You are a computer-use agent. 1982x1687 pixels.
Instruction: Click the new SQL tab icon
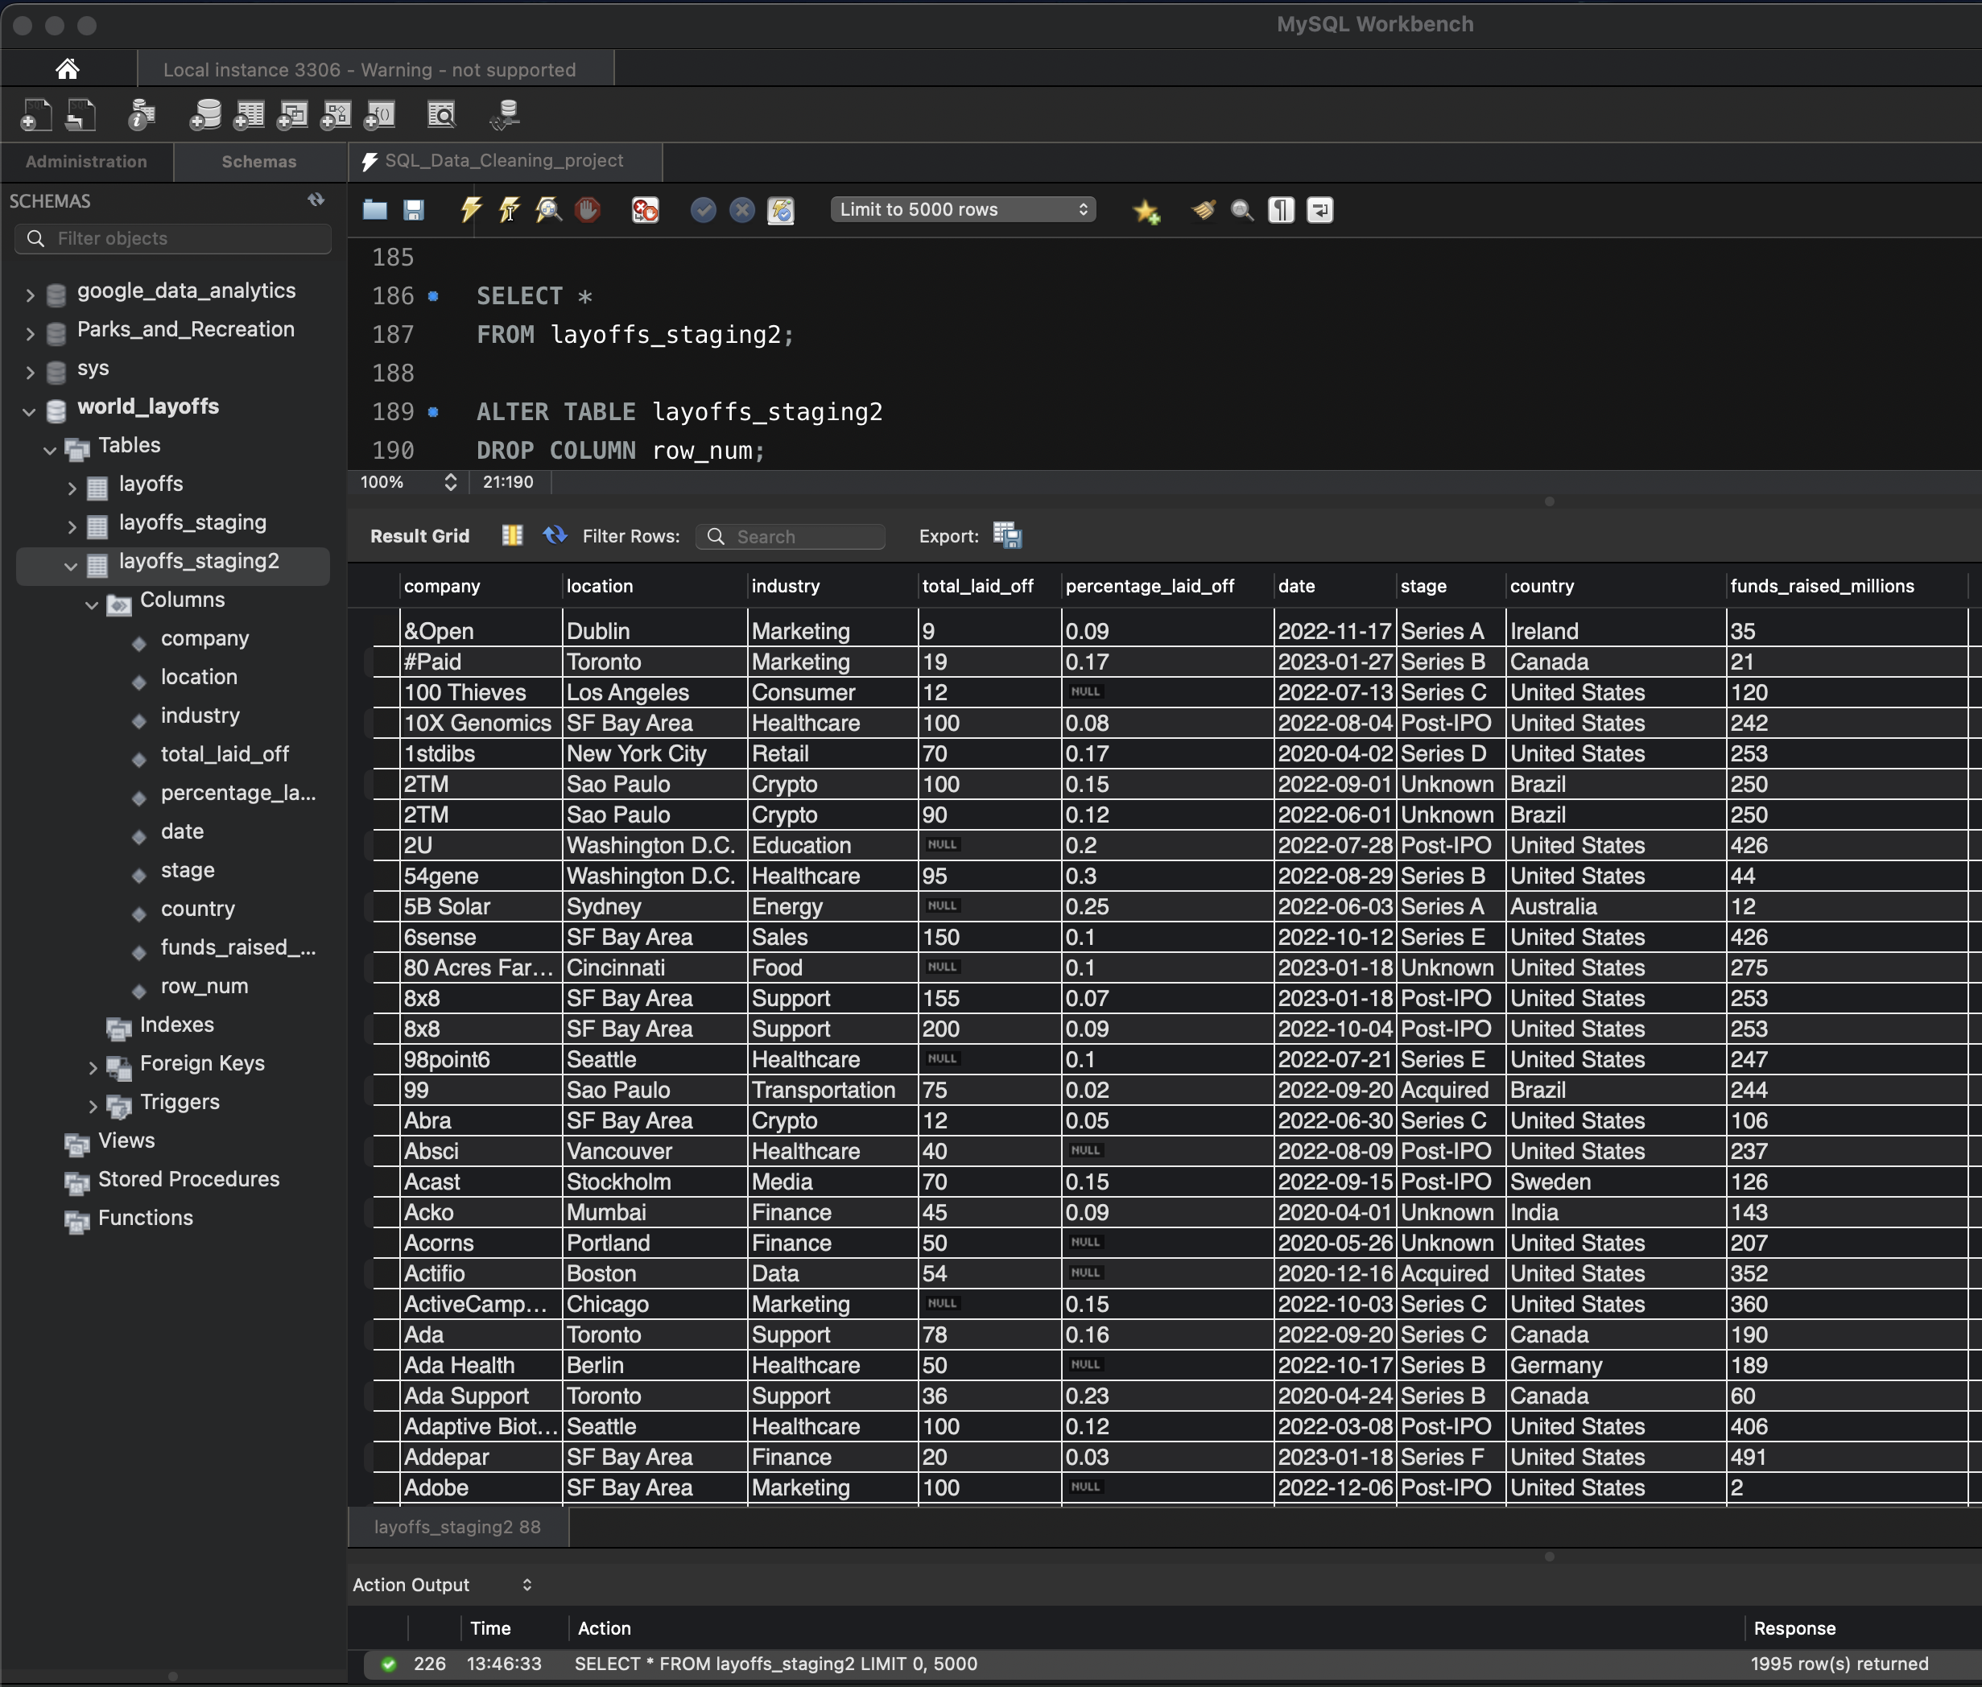coord(35,116)
